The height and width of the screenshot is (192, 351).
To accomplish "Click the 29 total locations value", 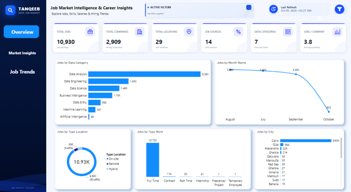I will point(159,42).
